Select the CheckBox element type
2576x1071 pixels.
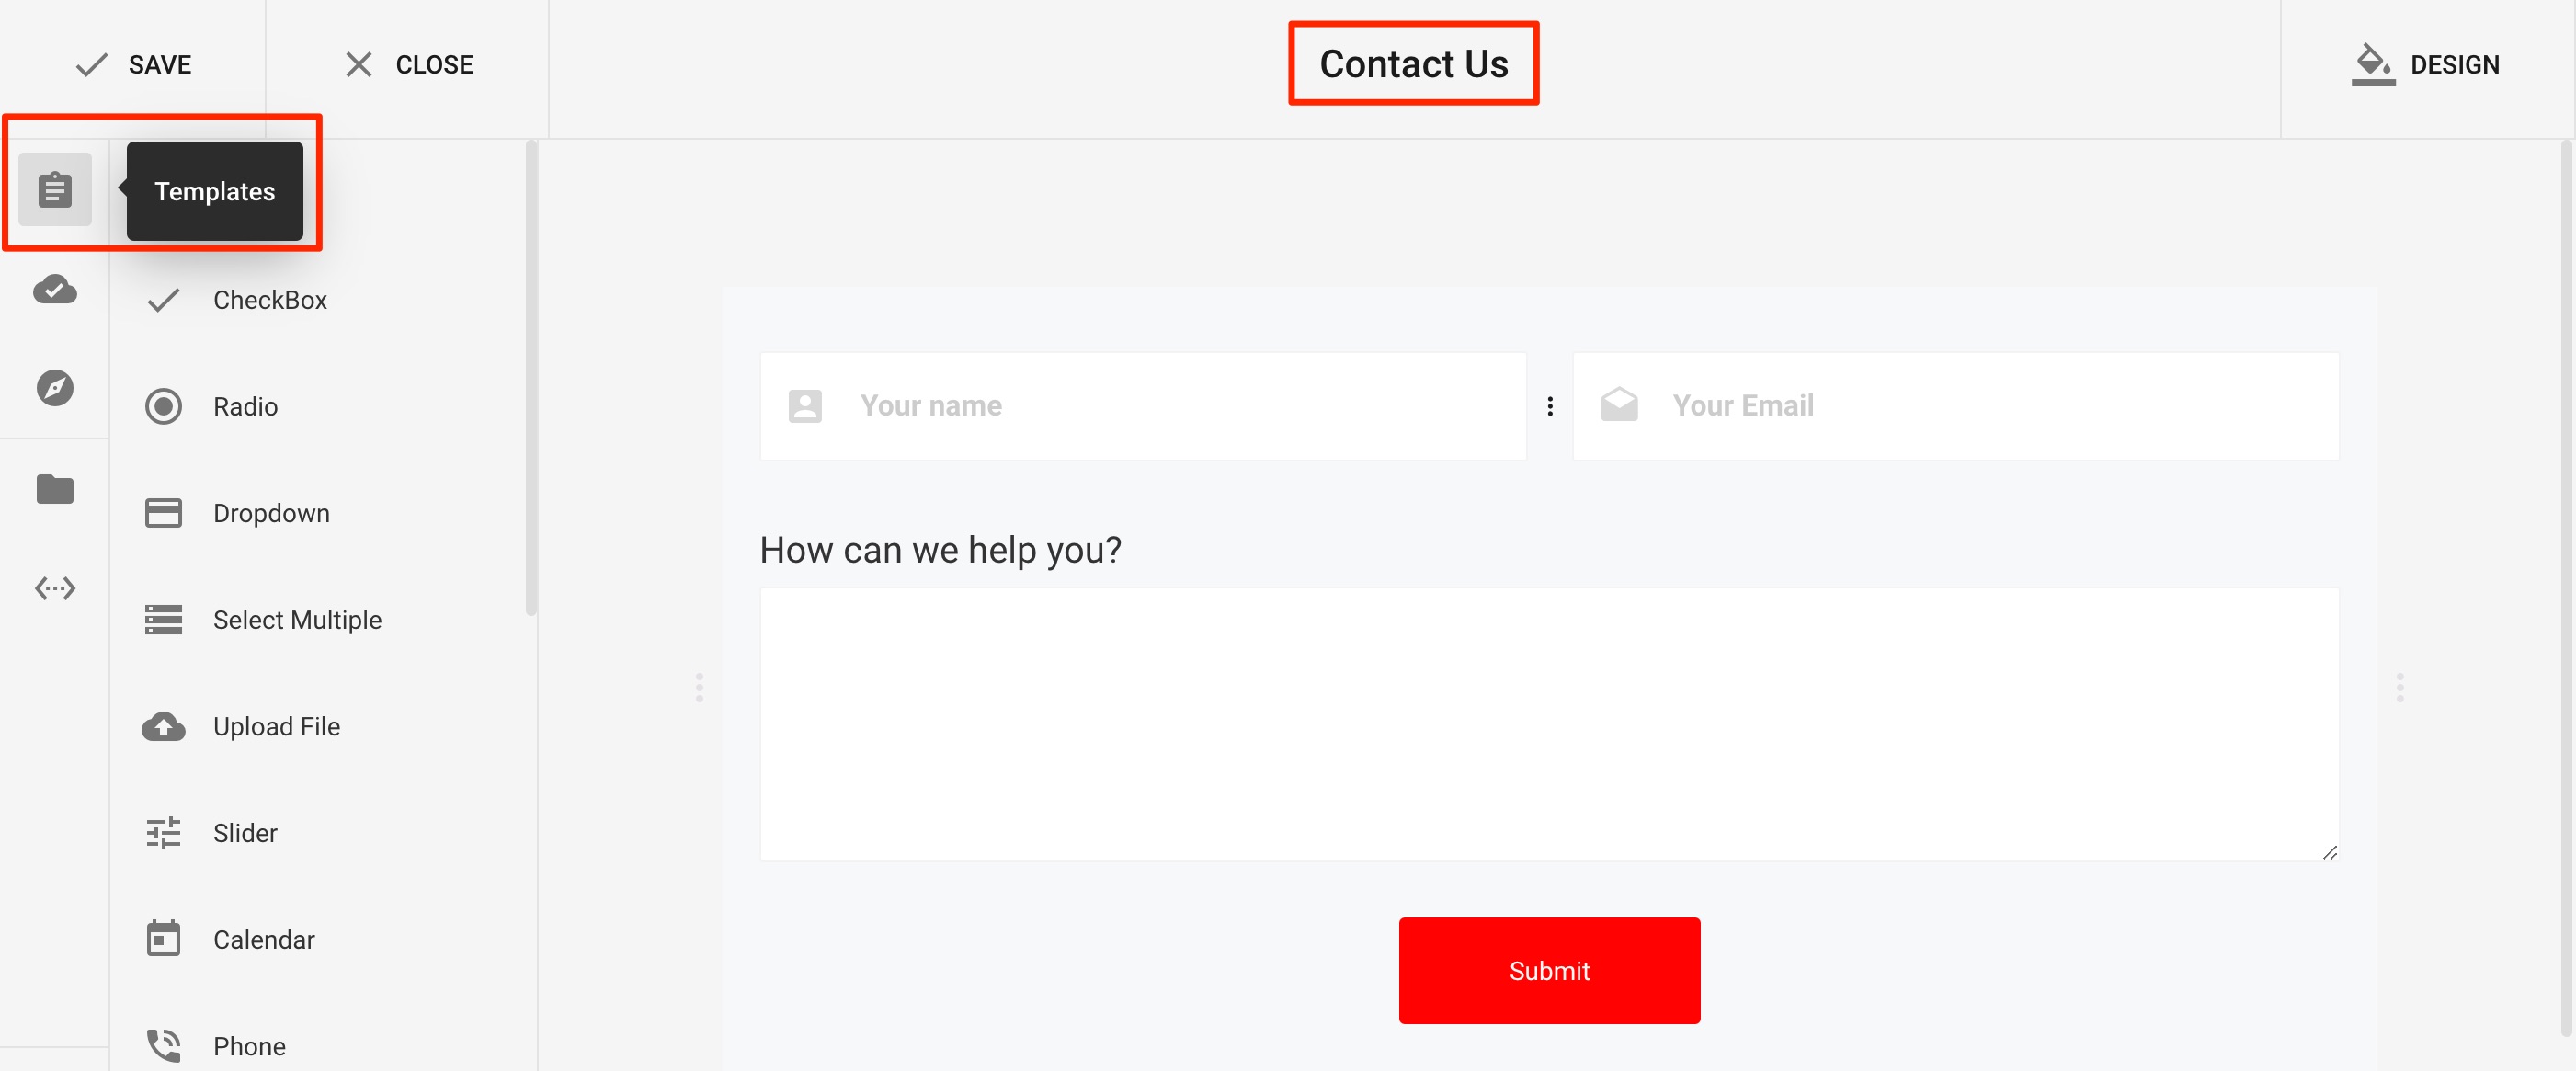pos(269,299)
